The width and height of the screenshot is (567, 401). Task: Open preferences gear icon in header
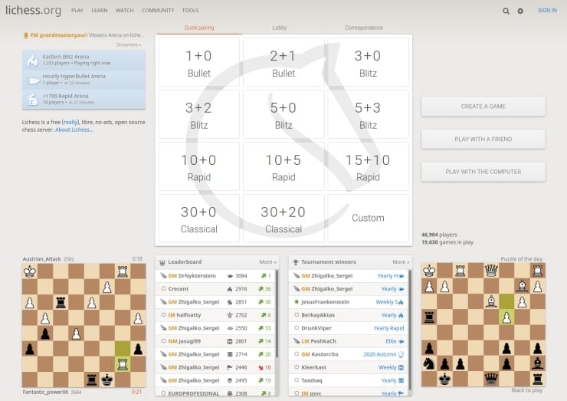(520, 11)
